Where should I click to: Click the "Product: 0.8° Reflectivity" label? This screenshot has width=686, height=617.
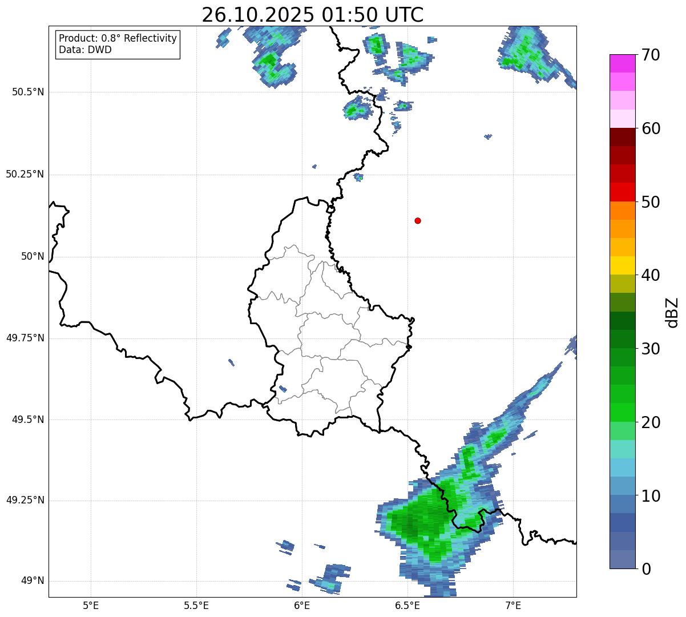pyautogui.click(x=118, y=38)
